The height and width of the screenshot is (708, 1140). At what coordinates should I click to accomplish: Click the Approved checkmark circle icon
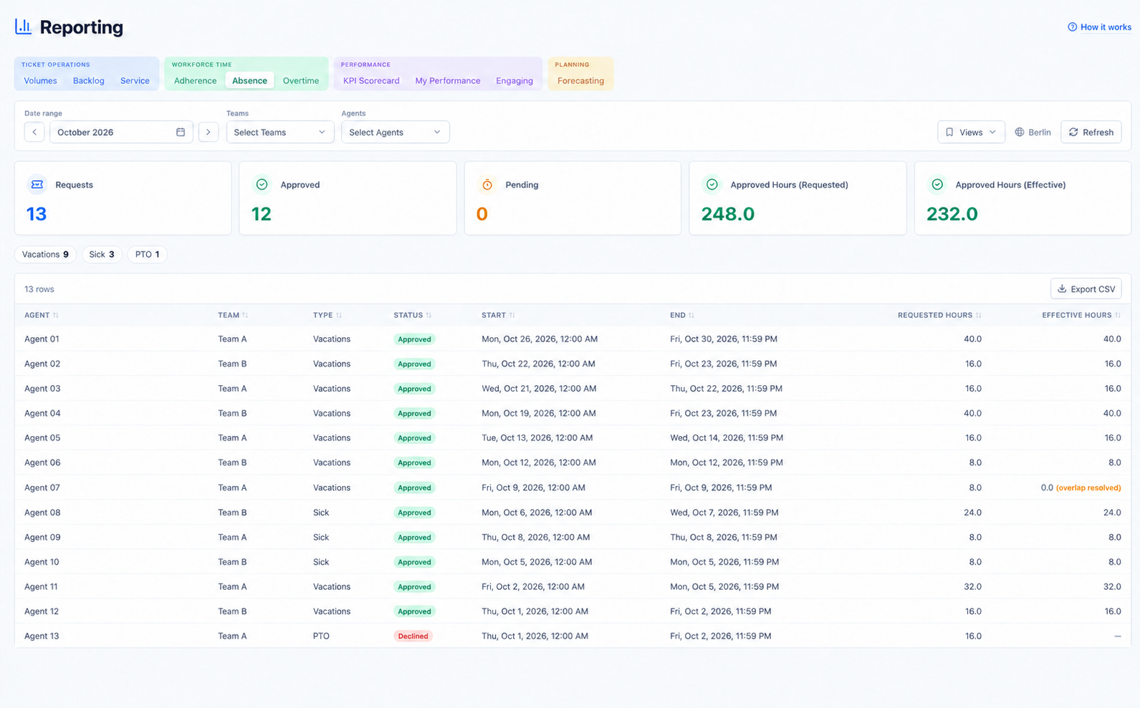[262, 185]
